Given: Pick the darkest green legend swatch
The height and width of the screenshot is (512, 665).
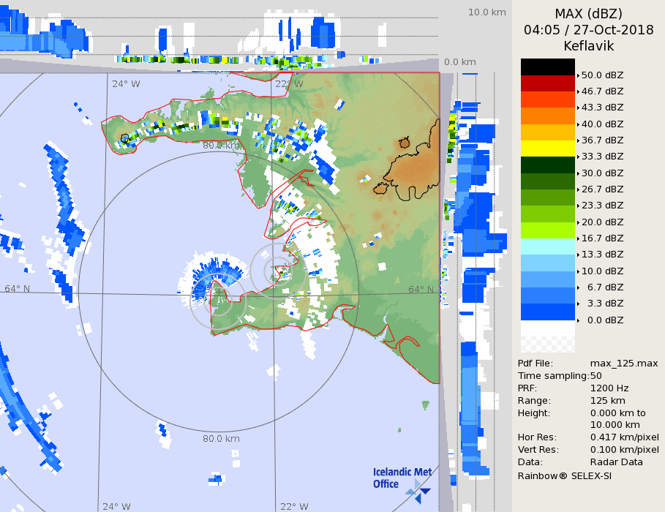Looking at the screenshot, I should coord(547,165).
